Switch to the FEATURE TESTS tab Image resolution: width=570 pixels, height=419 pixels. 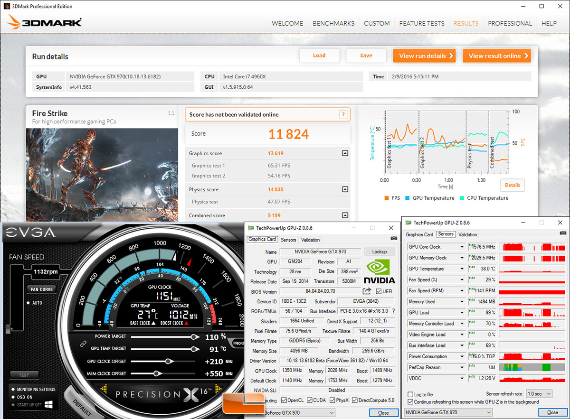coord(422,23)
